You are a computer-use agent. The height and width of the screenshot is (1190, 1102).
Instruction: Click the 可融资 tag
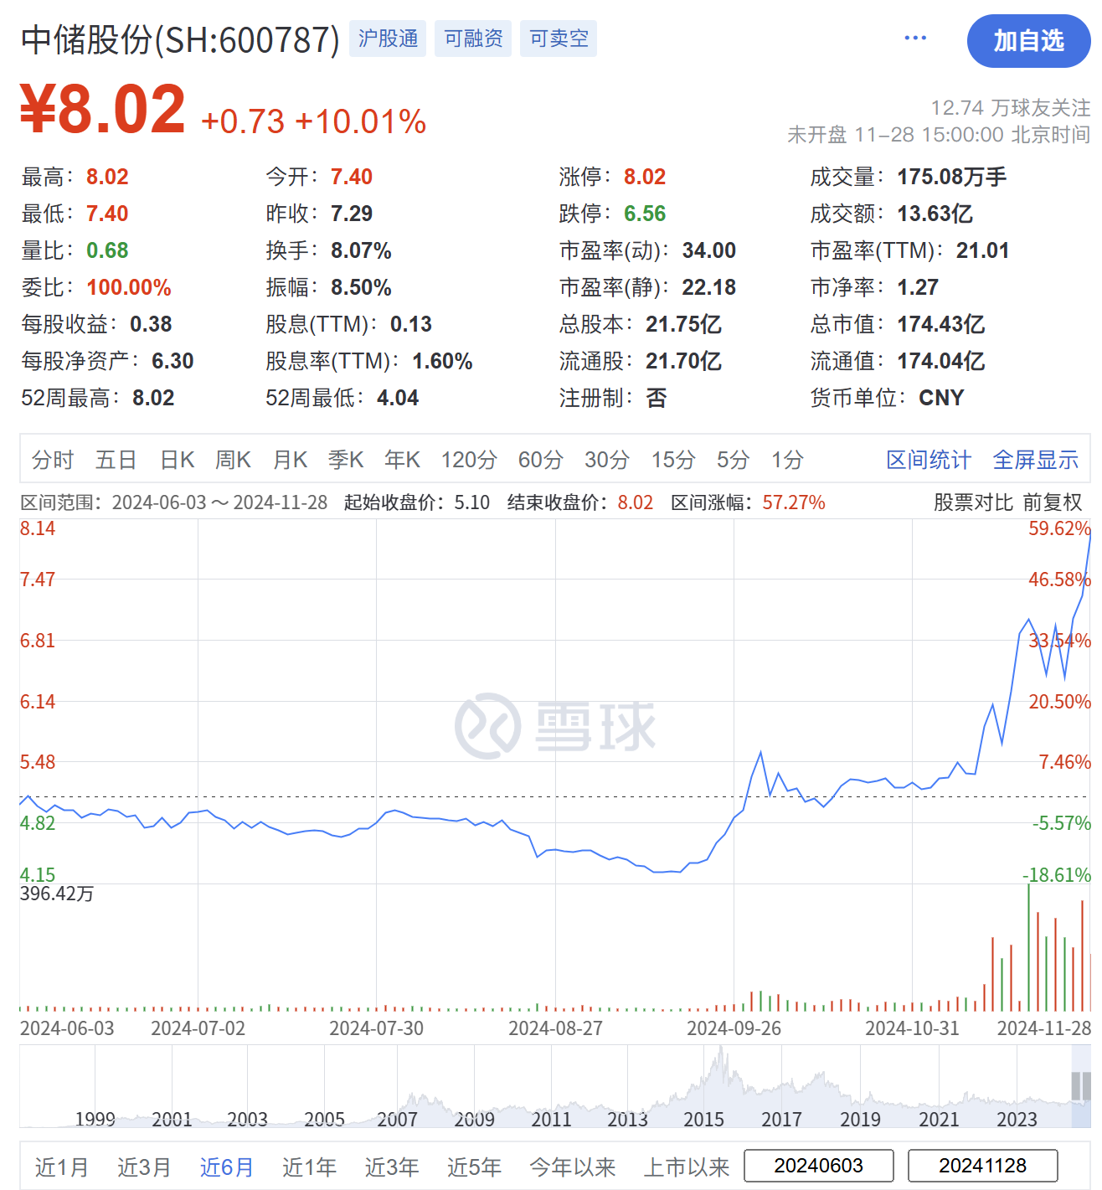[x=473, y=39]
